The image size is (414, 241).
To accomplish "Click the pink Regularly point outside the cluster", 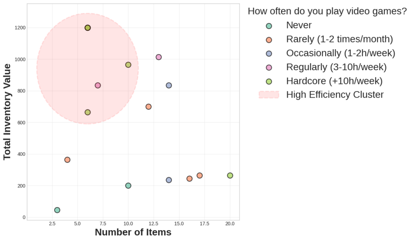I will point(159,57).
